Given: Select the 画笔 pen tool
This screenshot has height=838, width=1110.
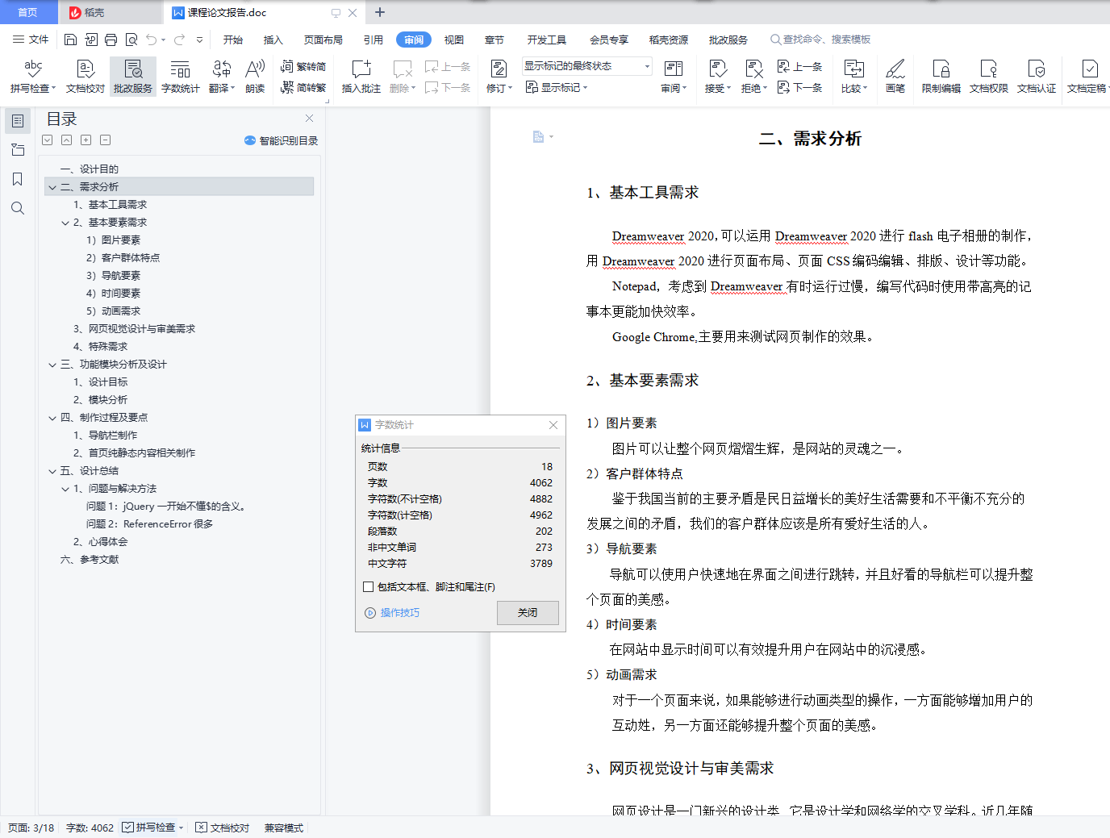Looking at the screenshot, I should tap(895, 77).
